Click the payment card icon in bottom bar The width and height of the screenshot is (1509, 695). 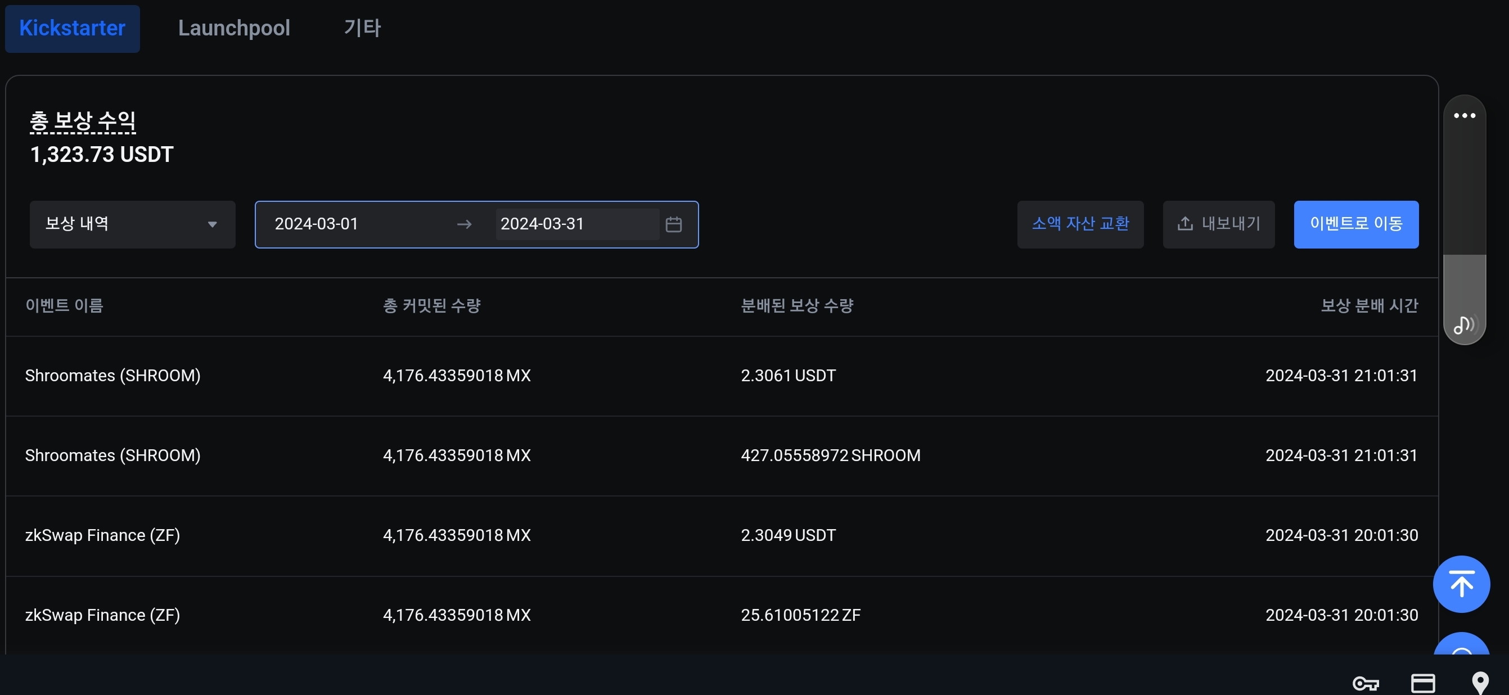click(x=1422, y=683)
